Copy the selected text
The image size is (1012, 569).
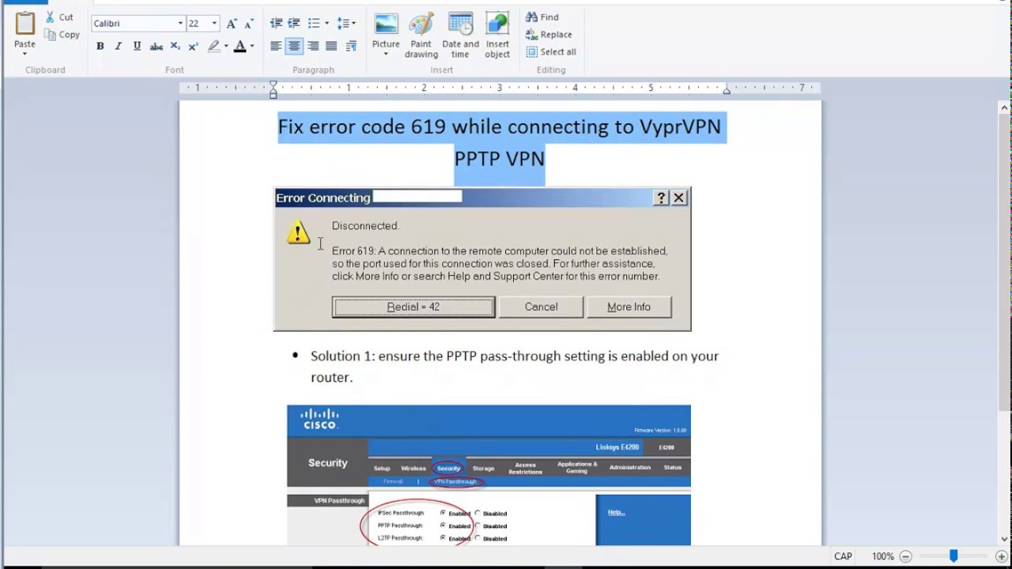(62, 34)
